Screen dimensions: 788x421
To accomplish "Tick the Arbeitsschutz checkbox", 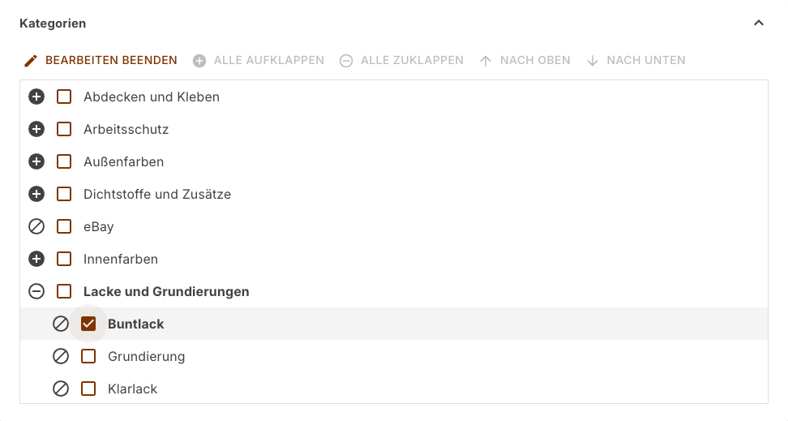I will pos(64,129).
